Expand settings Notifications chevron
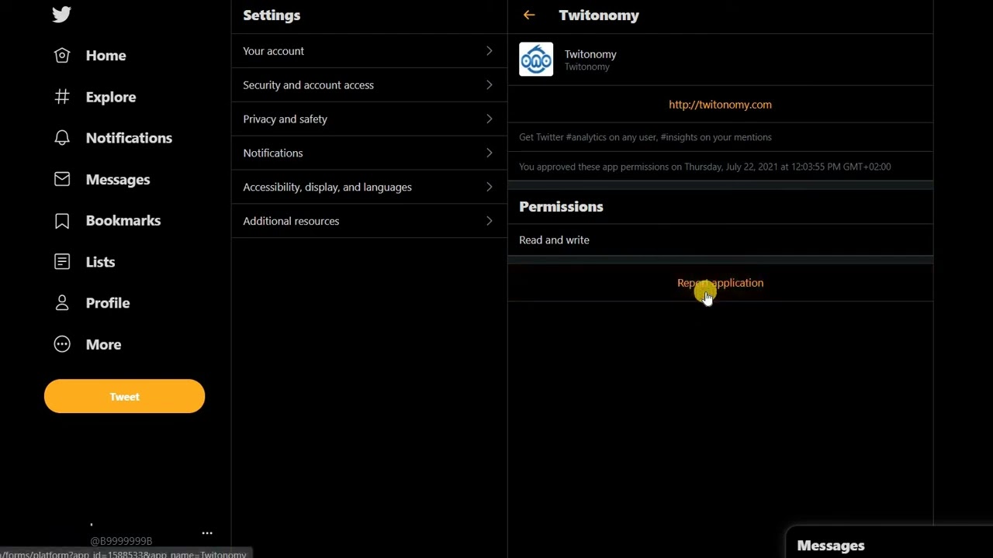993x558 pixels. 489,153
